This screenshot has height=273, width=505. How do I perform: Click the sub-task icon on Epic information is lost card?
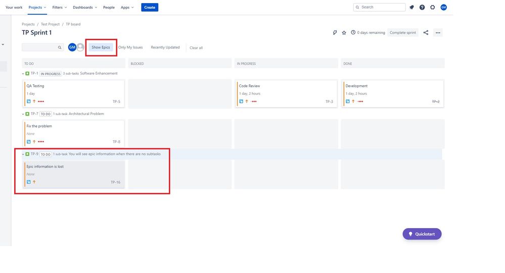pos(29,182)
